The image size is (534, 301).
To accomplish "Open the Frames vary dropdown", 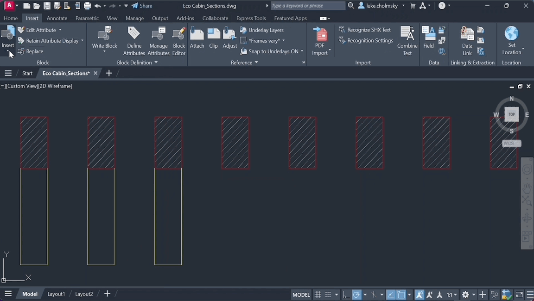I will 283,40.
